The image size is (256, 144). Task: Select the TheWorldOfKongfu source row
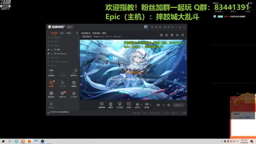62,62
